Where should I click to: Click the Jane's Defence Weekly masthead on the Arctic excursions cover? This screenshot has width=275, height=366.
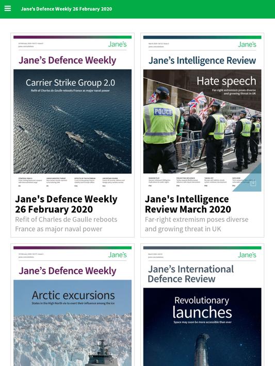[x=67, y=271]
